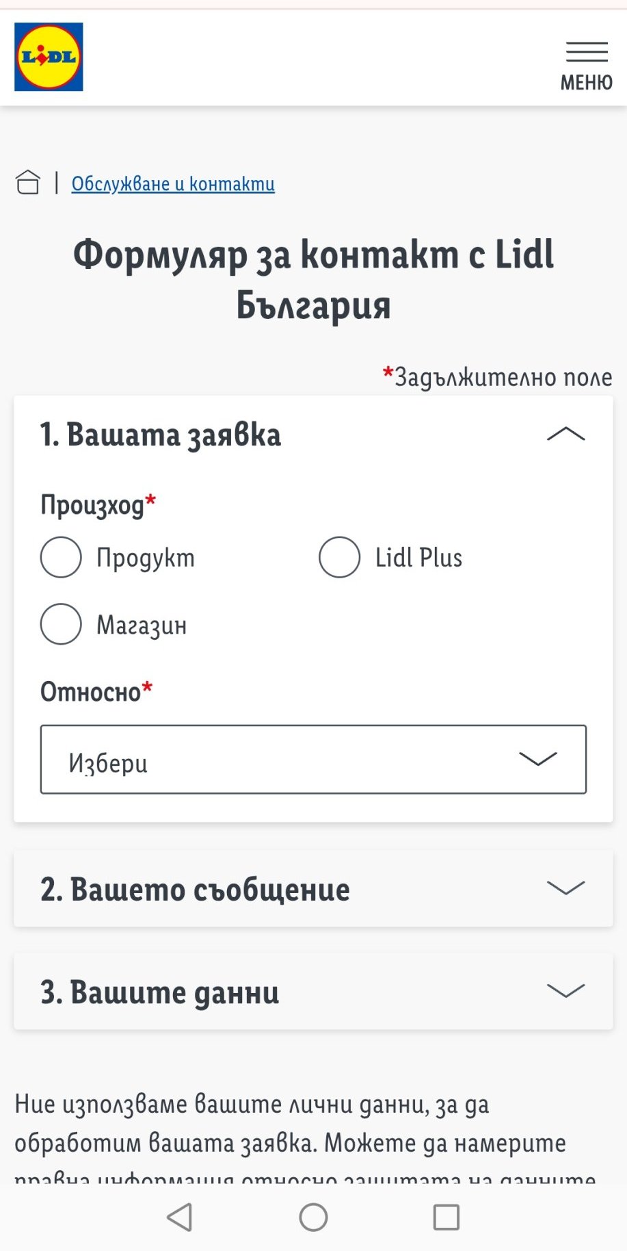Follow the Обслужване и контакти link
Screen dimensions: 627x1251
173,183
